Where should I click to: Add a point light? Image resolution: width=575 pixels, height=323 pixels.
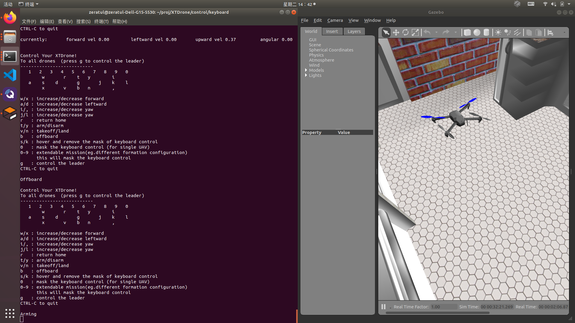point(498,33)
